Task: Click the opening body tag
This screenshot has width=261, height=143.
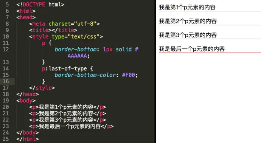Action: tap(26, 101)
